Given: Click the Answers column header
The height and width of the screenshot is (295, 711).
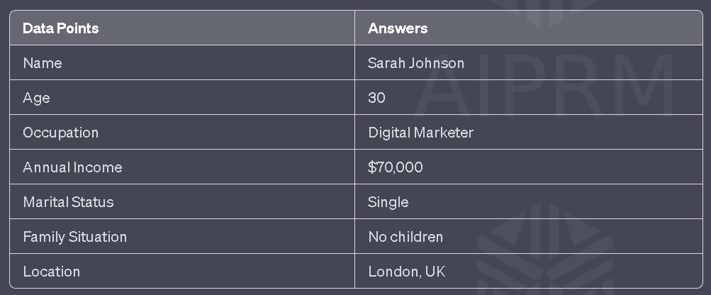Looking at the screenshot, I should click(398, 28).
